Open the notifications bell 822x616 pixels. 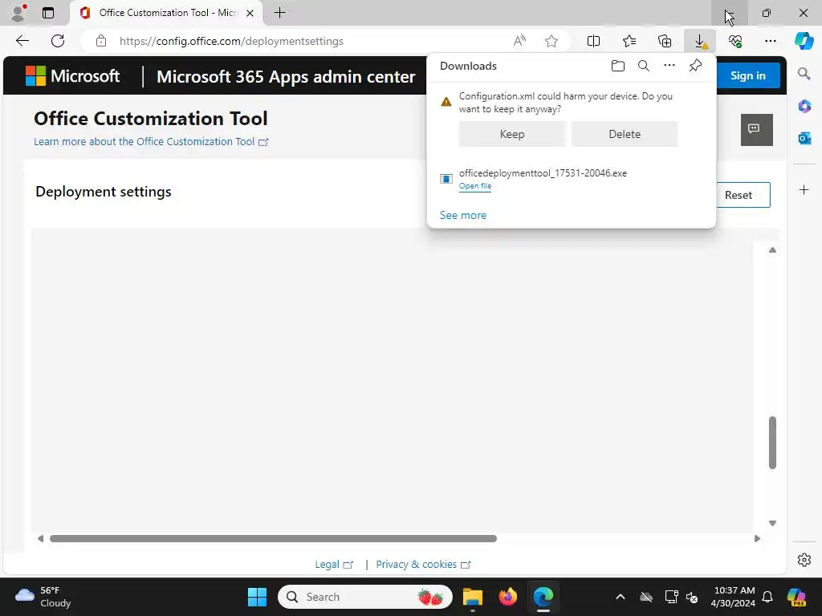767,597
